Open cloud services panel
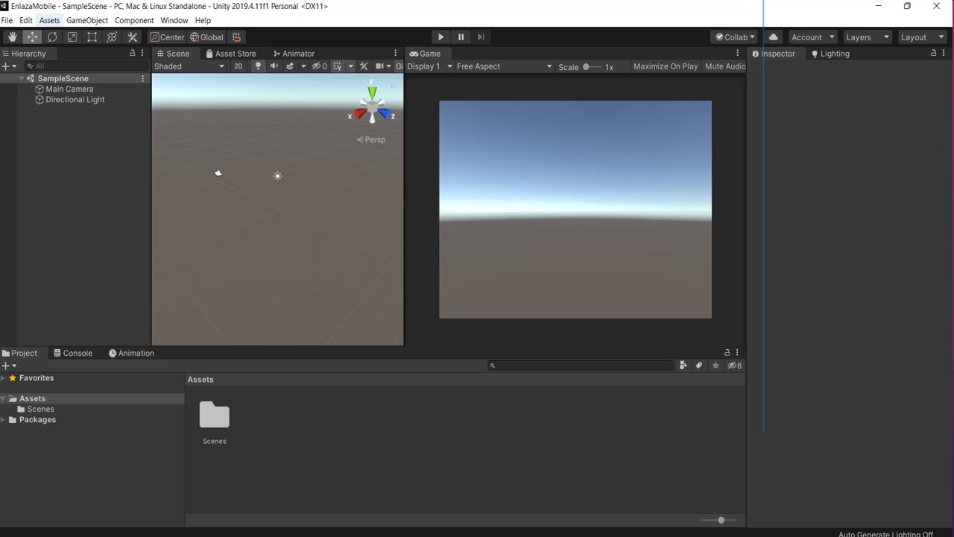The height and width of the screenshot is (537, 954). pyautogui.click(x=774, y=37)
